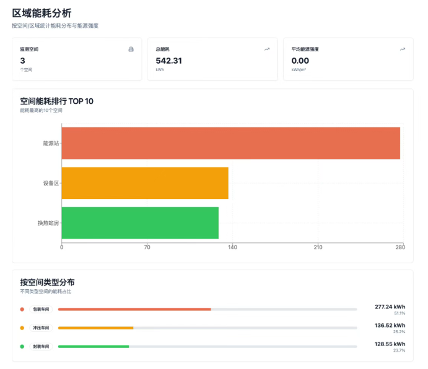Click the building icon in 监测空间 card
Viewport: 428px width, 369px height.
click(x=131, y=49)
